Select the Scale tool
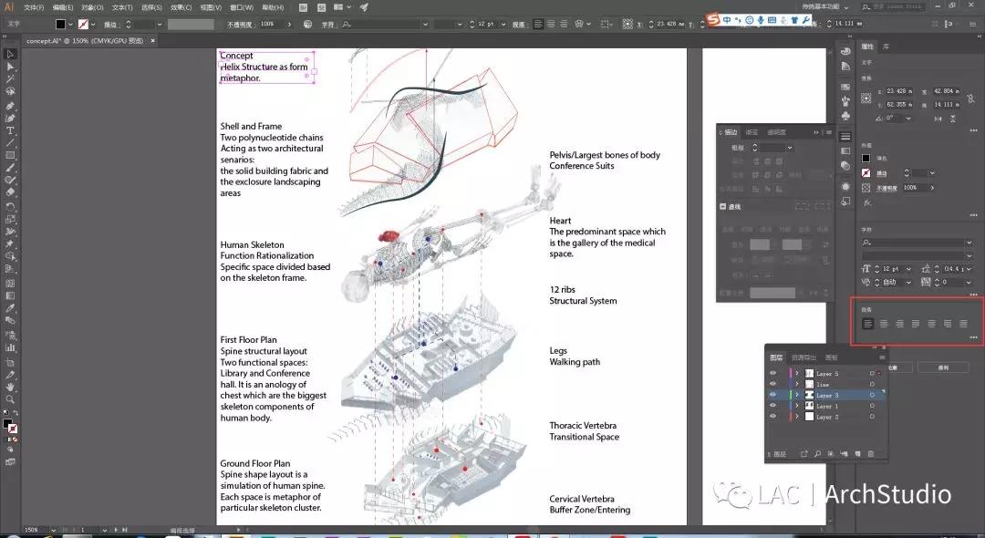 (x=10, y=219)
